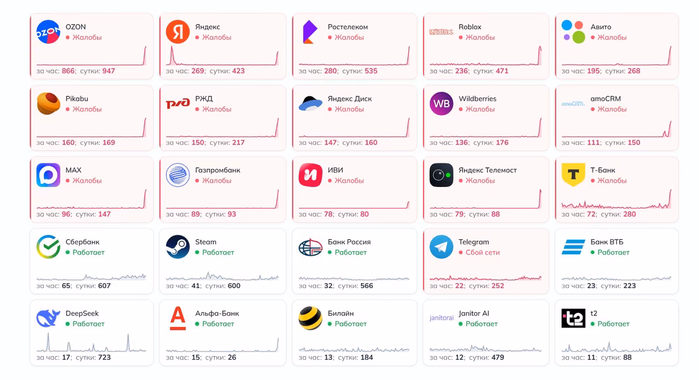The width and height of the screenshot is (699, 380).
Task: Open the Яндекс Телемост camera icon
Action: coord(441,175)
